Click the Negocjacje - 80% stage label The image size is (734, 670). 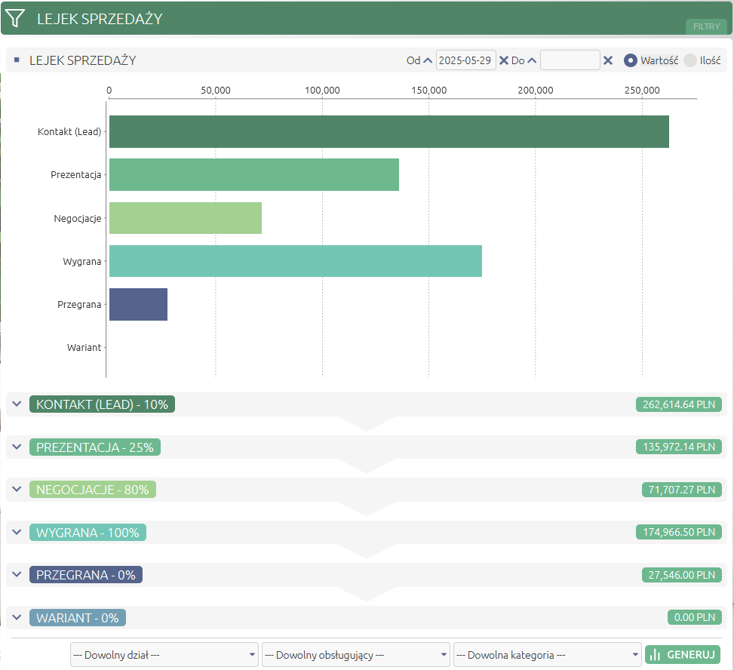(93, 490)
